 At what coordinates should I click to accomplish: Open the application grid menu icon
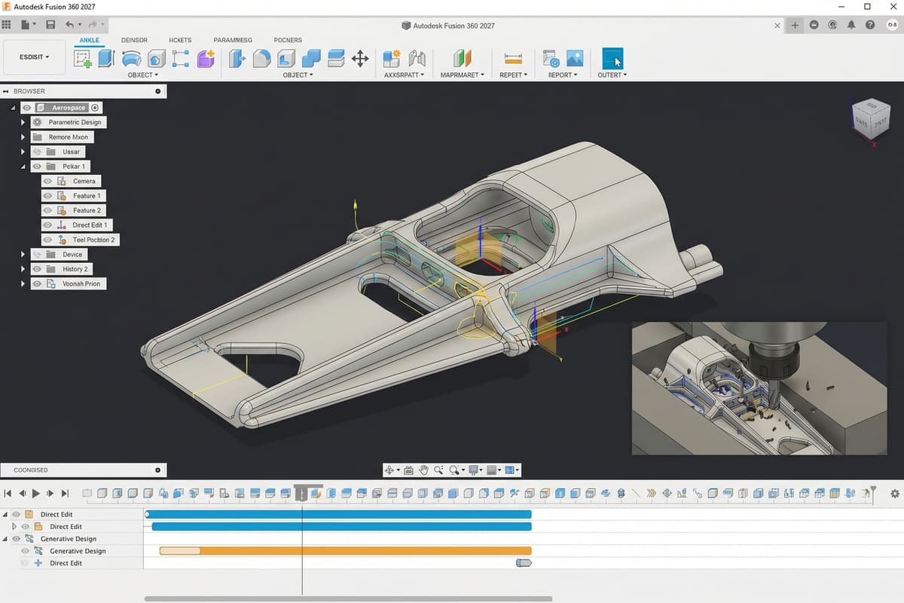[7, 25]
